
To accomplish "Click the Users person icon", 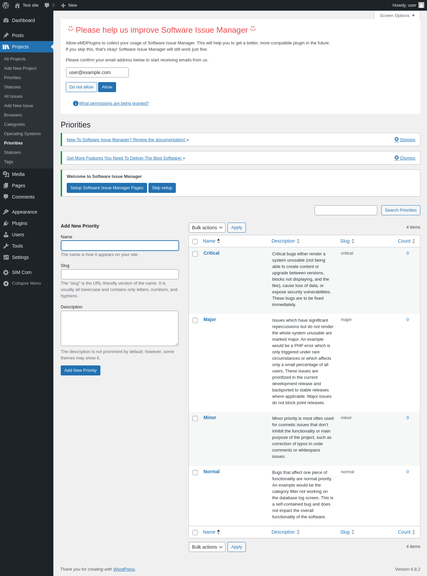I will click(x=6, y=235).
